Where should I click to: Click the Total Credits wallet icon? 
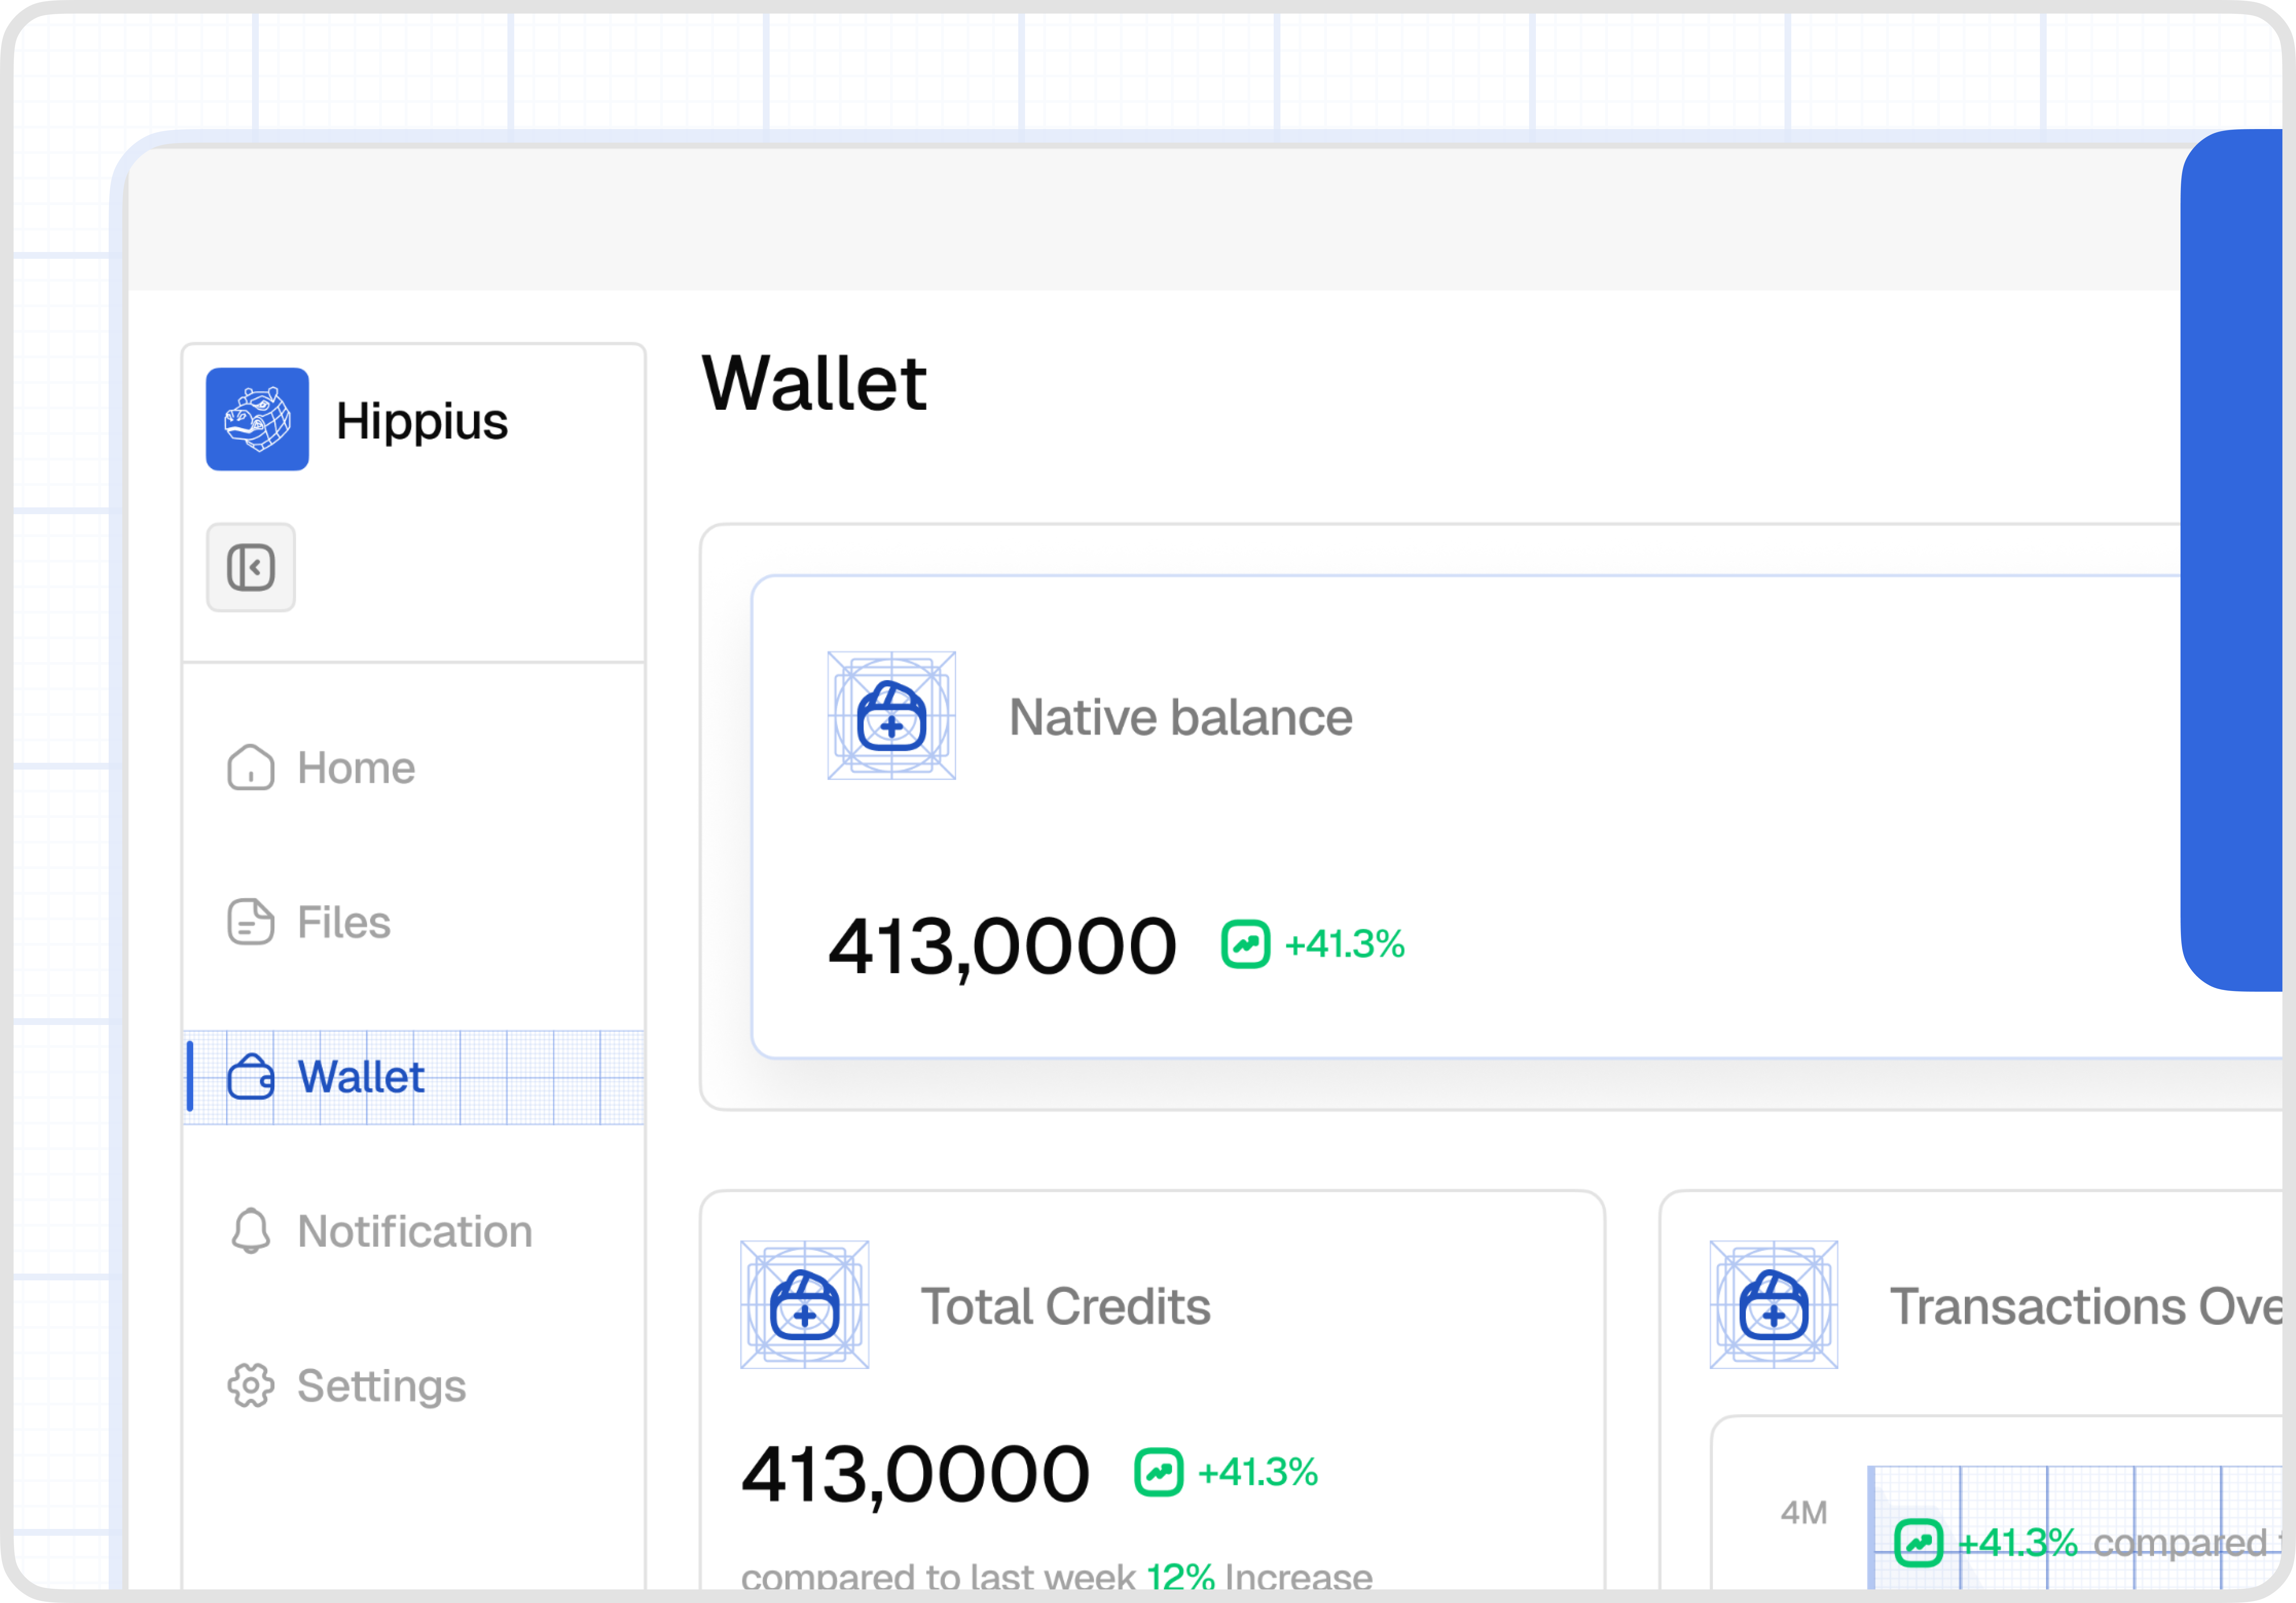click(805, 1305)
